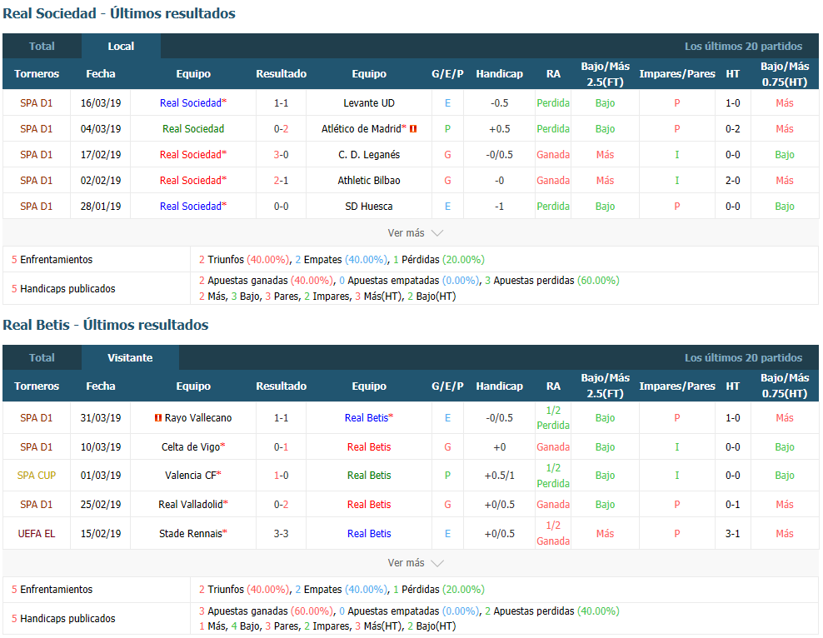The height and width of the screenshot is (638, 823).
Task: Click the Real Sociedad - Últimos resultados heading
Action: point(119,13)
